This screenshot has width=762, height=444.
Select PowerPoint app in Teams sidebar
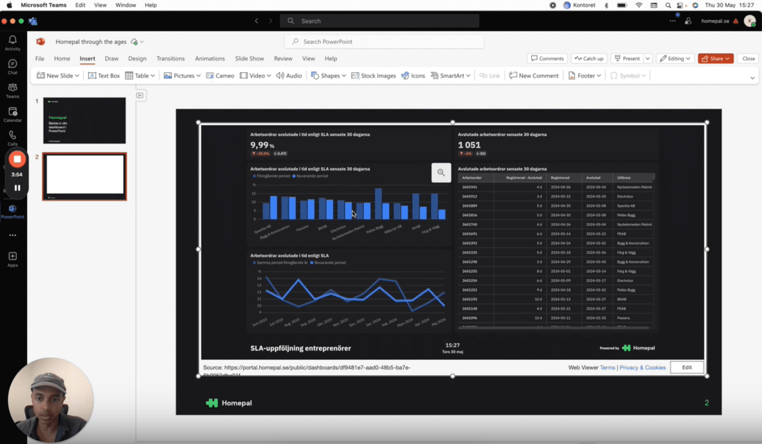point(12,211)
